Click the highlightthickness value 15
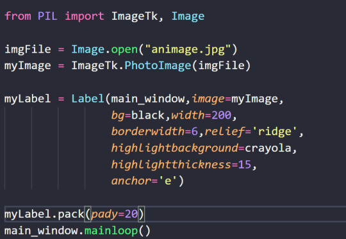 point(245,165)
